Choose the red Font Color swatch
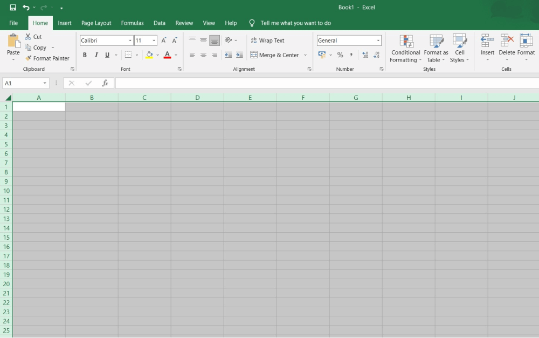This screenshot has width=539, height=338. 167,55
